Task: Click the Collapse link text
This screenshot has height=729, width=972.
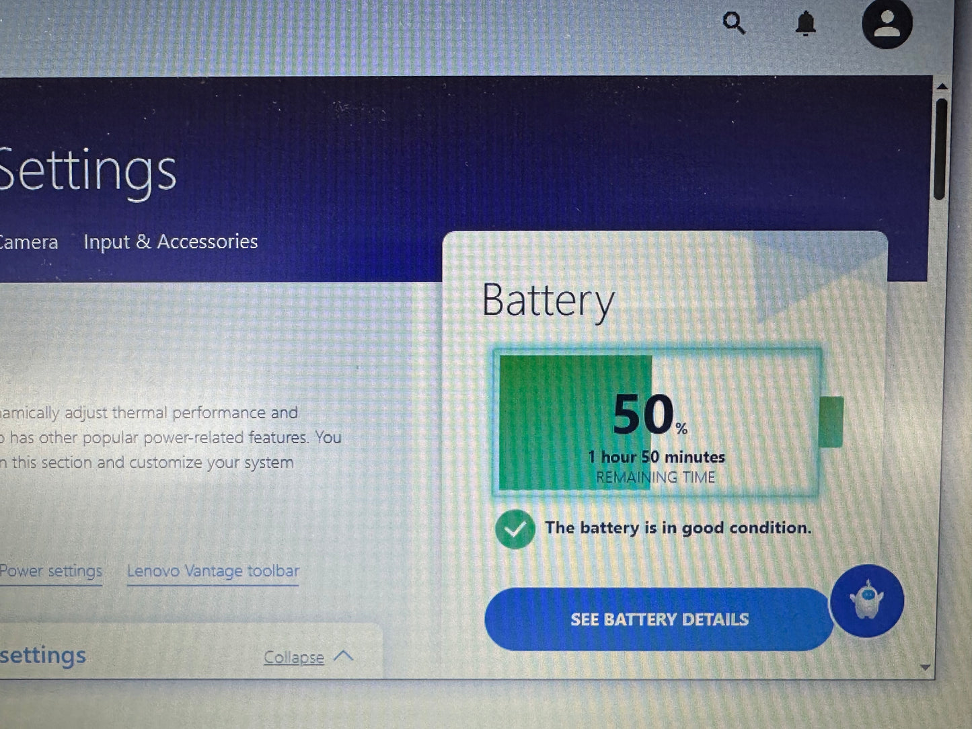Action: (294, 657)
